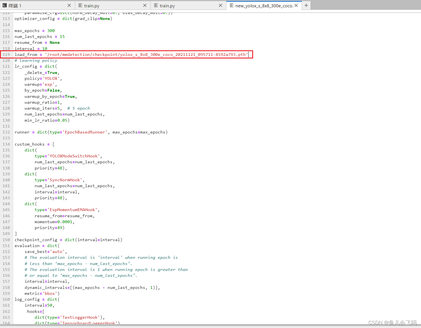Viewport: 421px width, 328px height.
Task: Close the second train.py tab
Action: click(x=220, y=5)
